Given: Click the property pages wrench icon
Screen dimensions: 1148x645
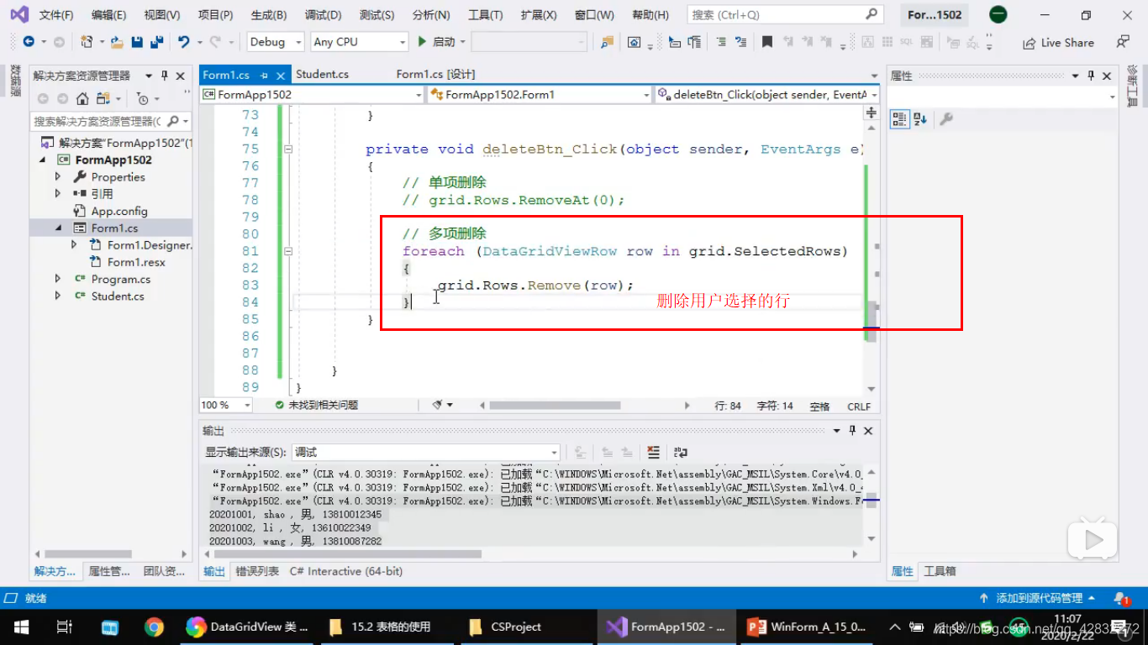Looking at the screenshot, I should pos(945,119).
